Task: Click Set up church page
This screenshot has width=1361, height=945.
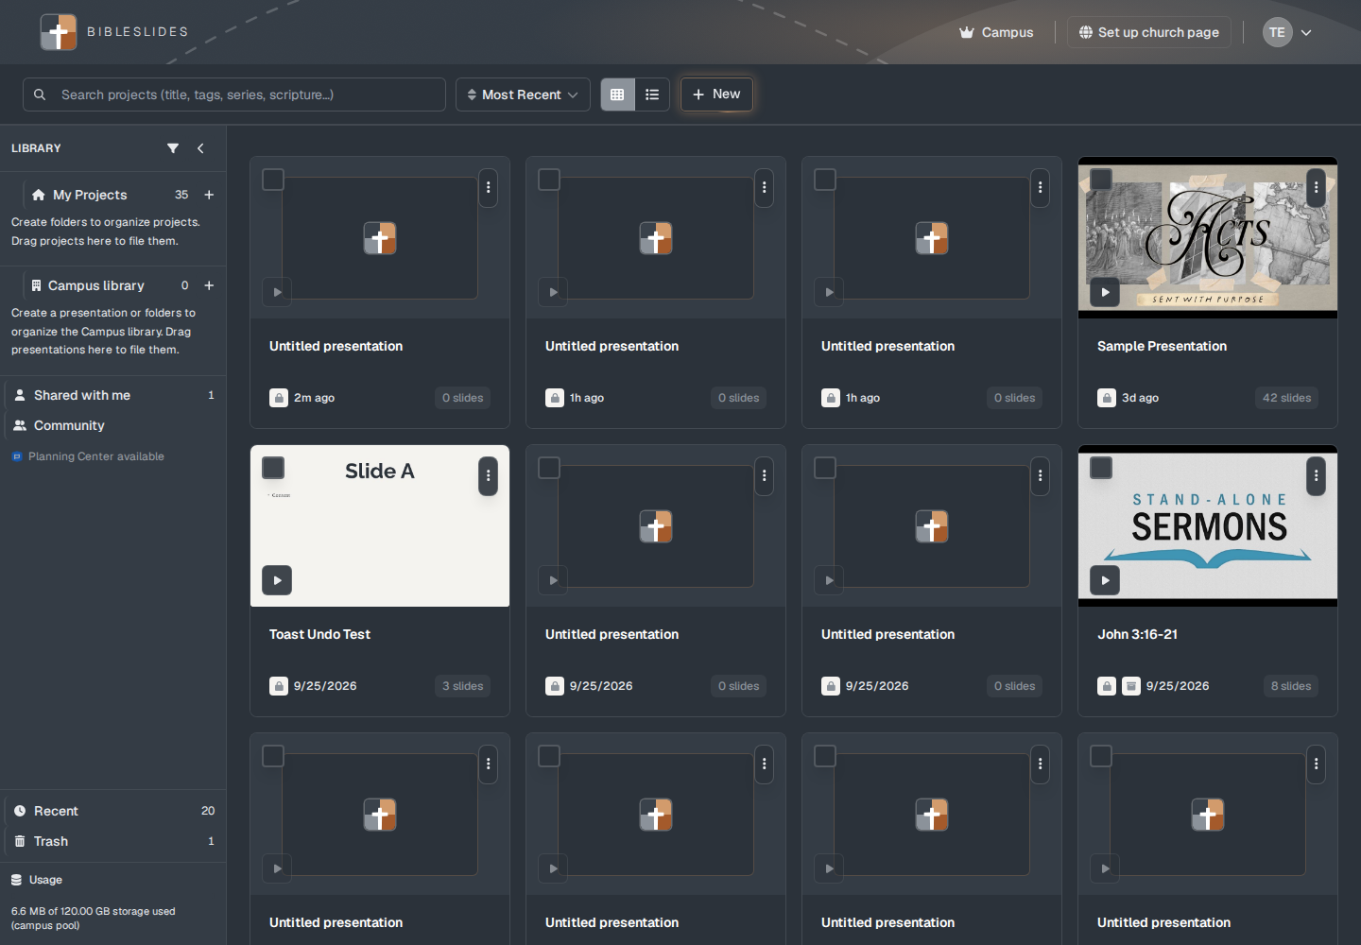Action: (x=1149, y=32)
